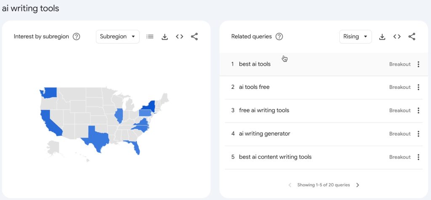431x200 pixels.
Task: Download the subregion interest data
Action: (x=165, y=37)
